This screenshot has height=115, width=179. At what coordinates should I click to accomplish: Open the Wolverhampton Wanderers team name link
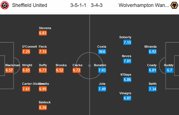(144, 5)
